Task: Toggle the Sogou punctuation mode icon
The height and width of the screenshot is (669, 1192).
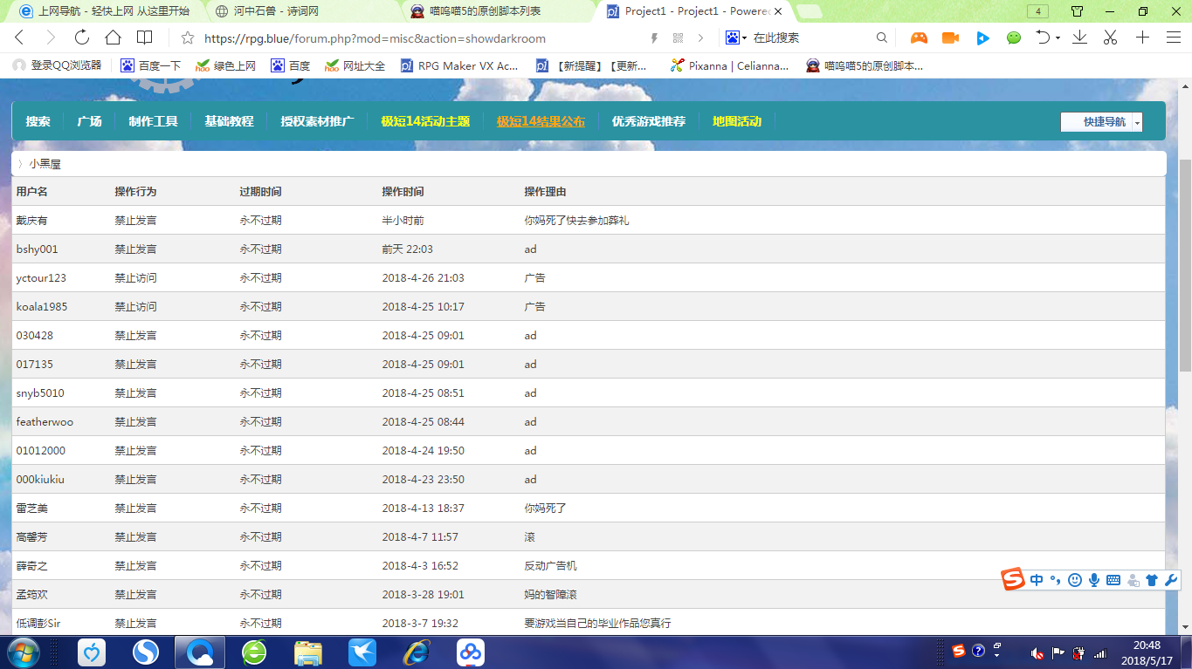Action: (x=1056, y=580)
